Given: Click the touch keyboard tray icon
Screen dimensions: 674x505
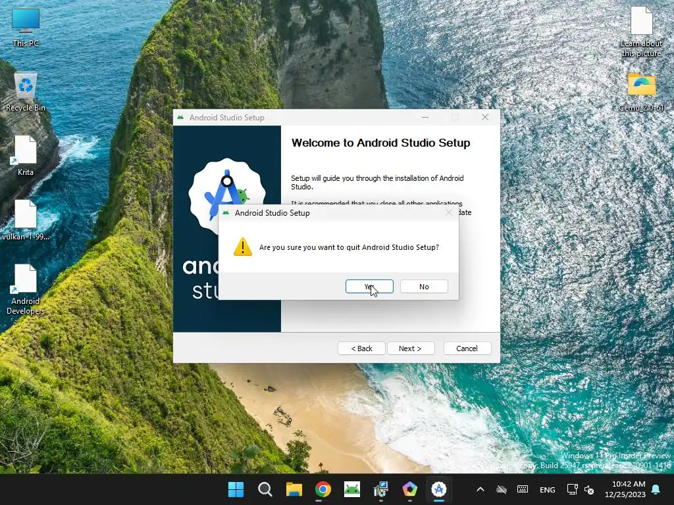Looking at the screenshot, I should (523, 489).
